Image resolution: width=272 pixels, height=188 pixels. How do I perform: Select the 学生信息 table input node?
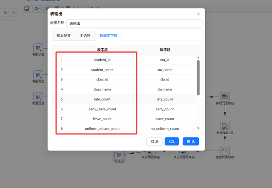[38, 97]
